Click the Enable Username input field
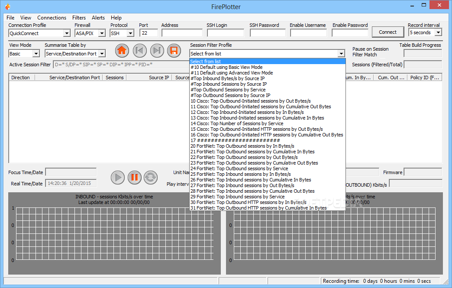Screen dimensions: 452x288 point(308,33)
